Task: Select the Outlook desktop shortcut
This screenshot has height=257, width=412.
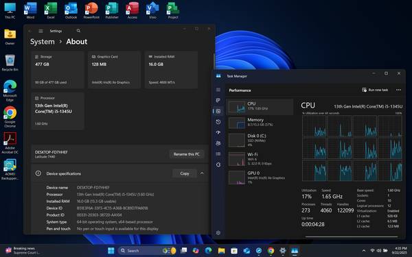Action: coord(71,11)
